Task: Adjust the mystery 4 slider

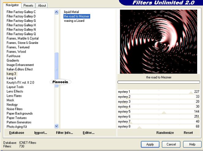Action: pyautogui.click(x=159, y=106)
